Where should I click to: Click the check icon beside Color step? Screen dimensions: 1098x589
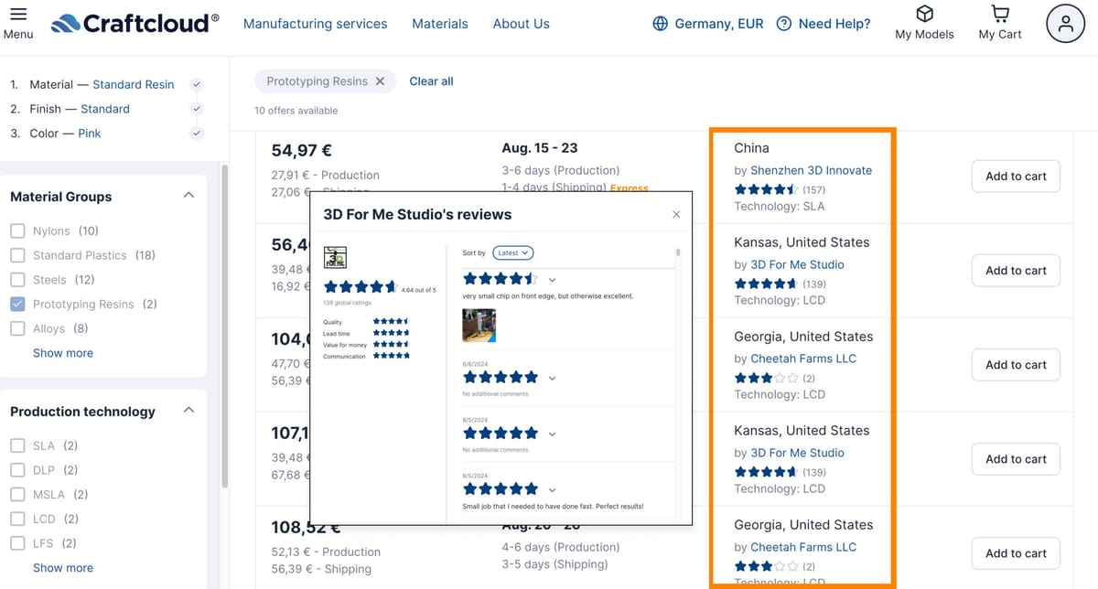click(196, 134)
